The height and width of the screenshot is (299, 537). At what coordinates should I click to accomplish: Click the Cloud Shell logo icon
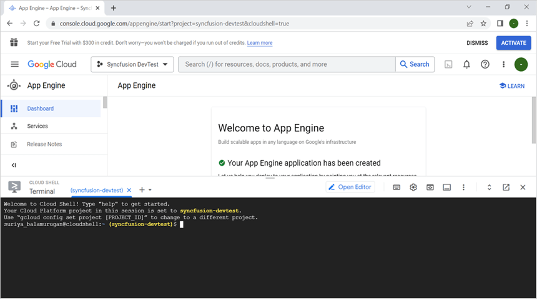point(14,187)
